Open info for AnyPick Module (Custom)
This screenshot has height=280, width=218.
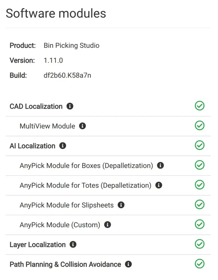[108, 225]
